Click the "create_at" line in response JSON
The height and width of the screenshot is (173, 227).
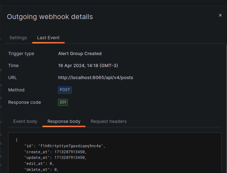pos(54,152)
